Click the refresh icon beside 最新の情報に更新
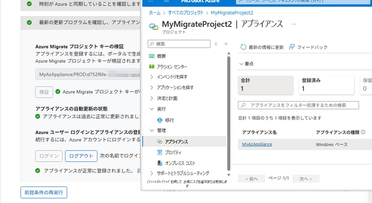 click(x=243, y=47)
